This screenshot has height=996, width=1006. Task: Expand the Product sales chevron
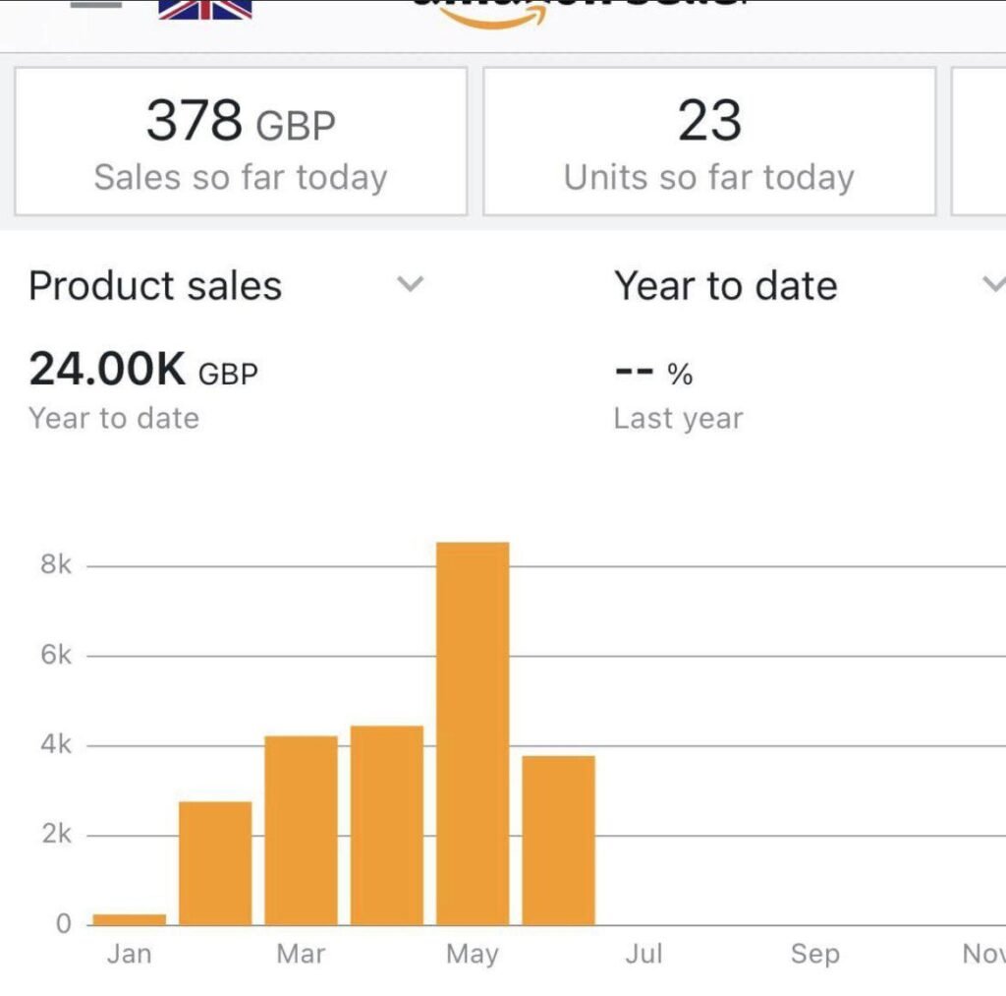pyautogui.click(x=410, y=285)
